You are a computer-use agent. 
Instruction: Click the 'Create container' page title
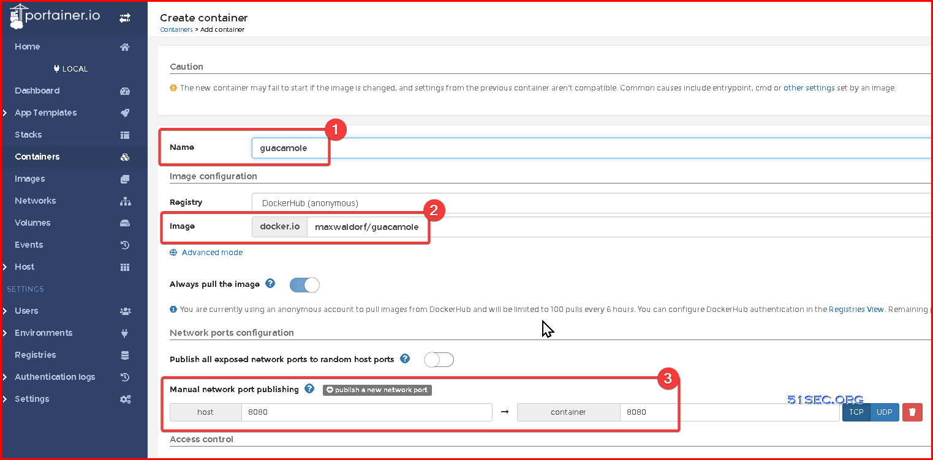(x=204, y=18)
